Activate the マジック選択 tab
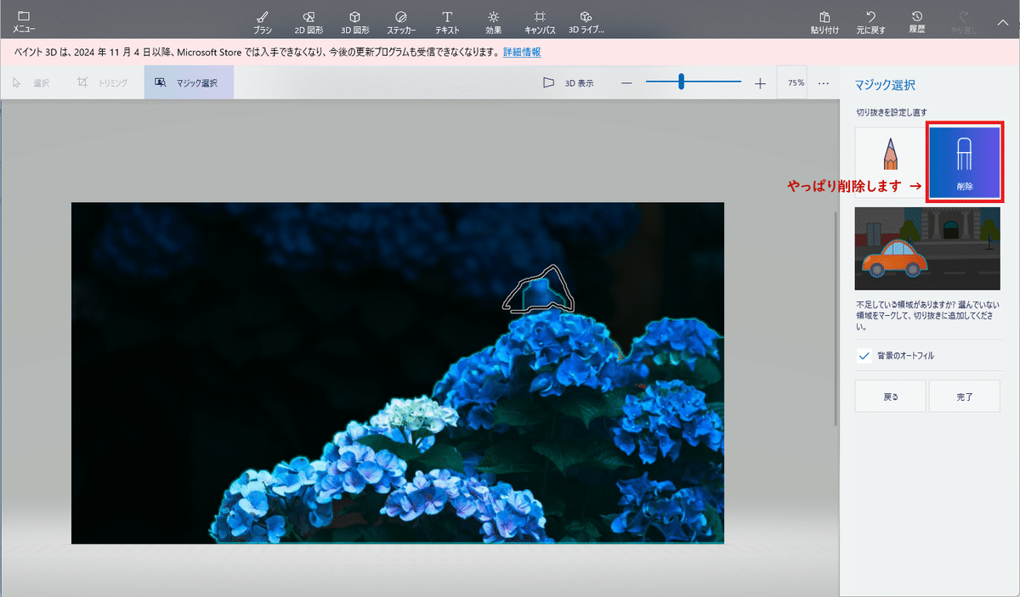This screenshot has height=597, width=1020. click(188, 83)
